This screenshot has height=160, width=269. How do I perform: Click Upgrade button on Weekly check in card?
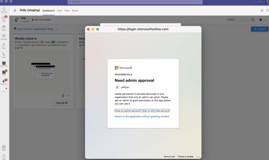62,103
